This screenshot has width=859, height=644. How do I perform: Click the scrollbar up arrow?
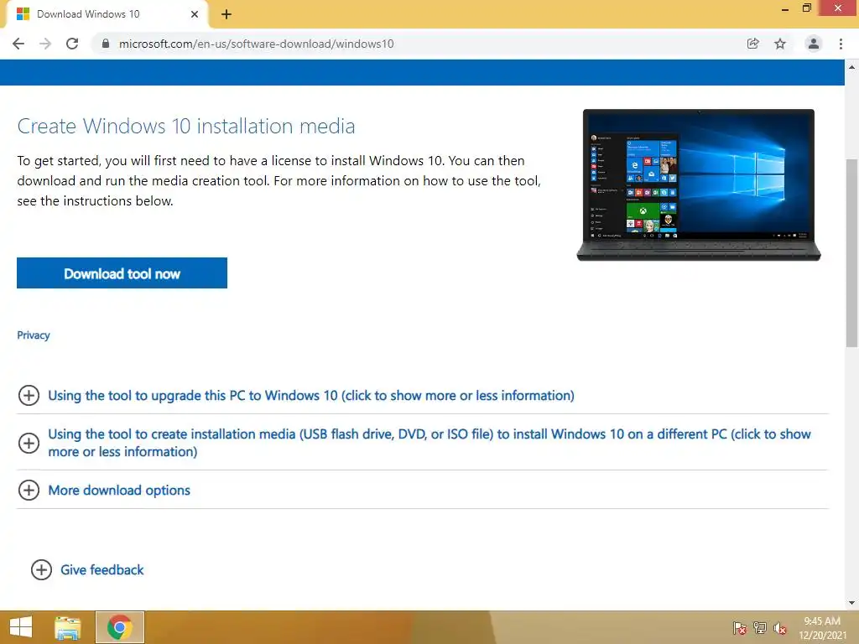(851, 67)
